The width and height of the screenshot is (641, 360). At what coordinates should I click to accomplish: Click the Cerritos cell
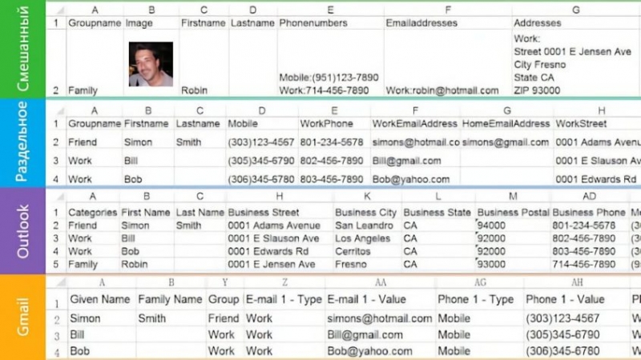click(367, 251)
